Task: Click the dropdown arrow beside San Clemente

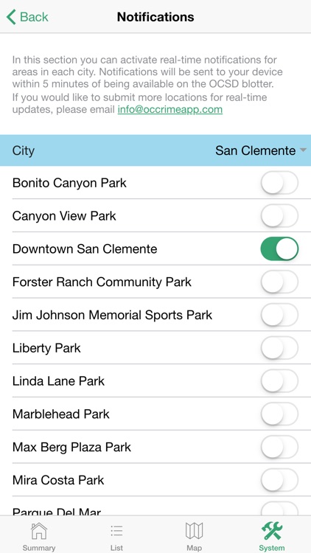Action: click(303, 150)
